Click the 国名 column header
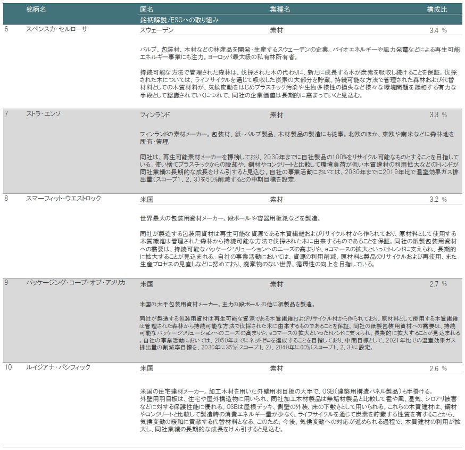 pos(147,10)
